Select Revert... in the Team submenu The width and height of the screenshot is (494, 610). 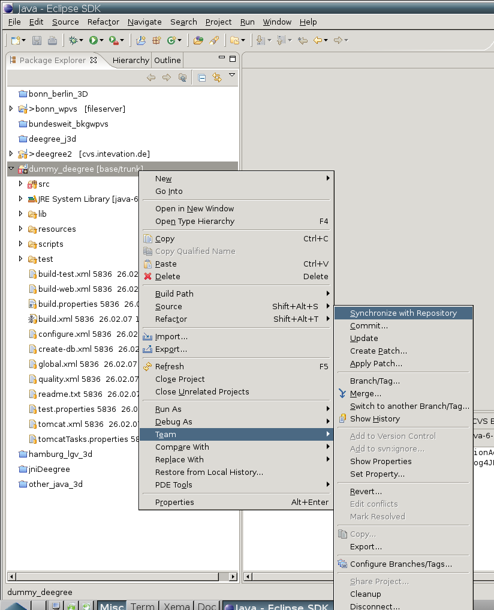click(403, 491)
